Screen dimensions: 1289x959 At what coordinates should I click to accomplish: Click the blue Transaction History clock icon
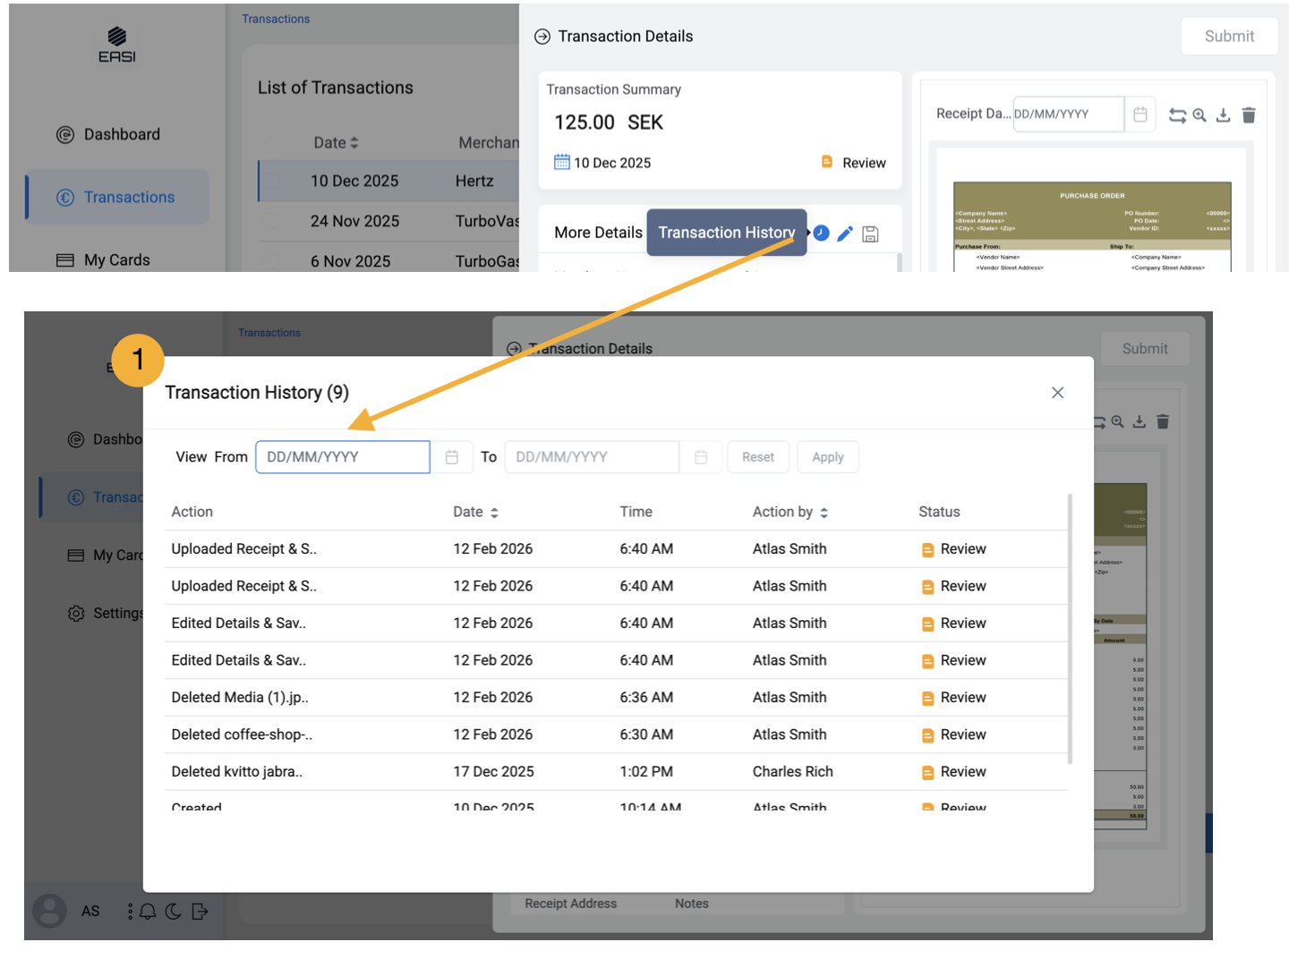tap(821, 233)
